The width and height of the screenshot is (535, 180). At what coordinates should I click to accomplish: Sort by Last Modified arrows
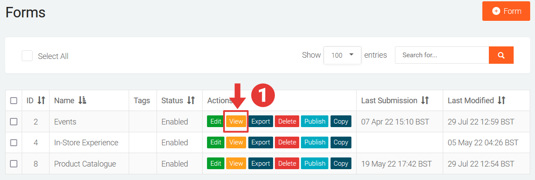[x=502, y=101]
